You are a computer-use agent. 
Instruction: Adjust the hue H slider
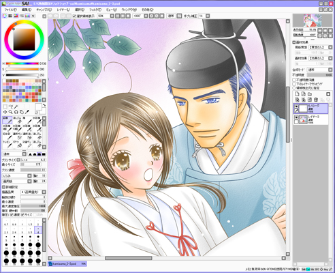pyautogui.click(x=22, y=63)
